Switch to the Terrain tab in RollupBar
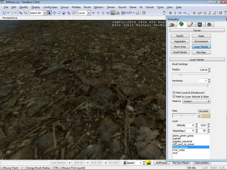The image size is (227, 170). pyautogui.click(x=181, y=24)
